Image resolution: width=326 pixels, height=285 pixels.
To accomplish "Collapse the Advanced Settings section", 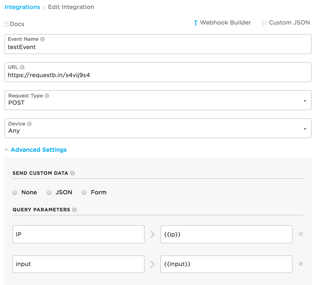I will pyautogui.click(x=38, y=150).
